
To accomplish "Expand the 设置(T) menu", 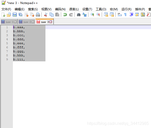I will pyautogui.click(x=87, y=9).
